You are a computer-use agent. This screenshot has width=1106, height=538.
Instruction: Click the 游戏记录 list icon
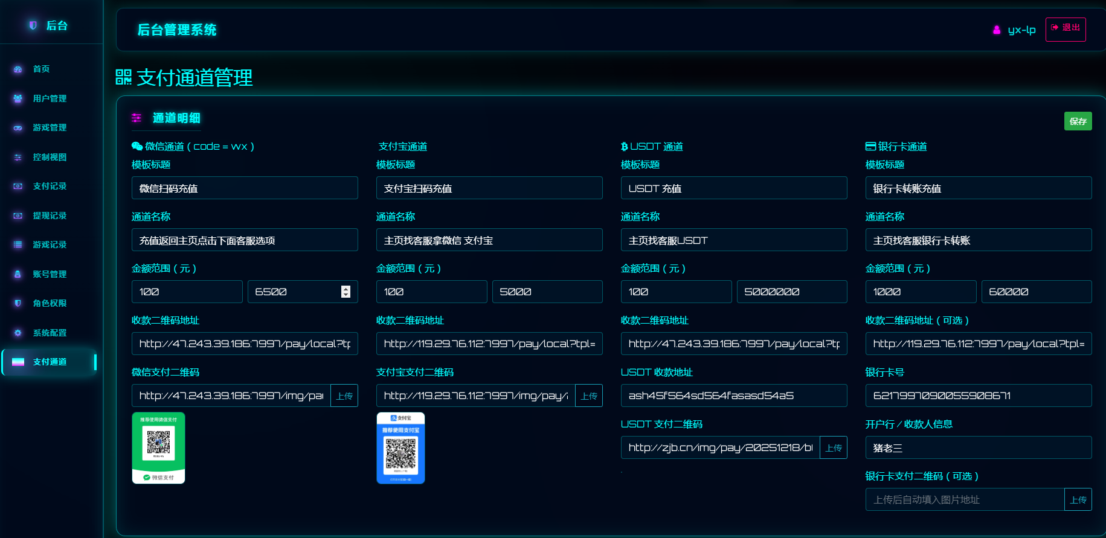18,245
